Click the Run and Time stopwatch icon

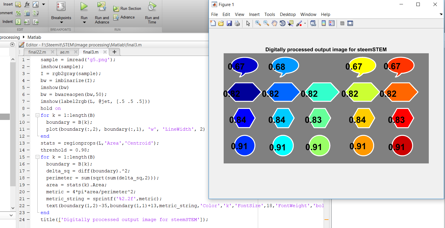(x=152, y=7)
